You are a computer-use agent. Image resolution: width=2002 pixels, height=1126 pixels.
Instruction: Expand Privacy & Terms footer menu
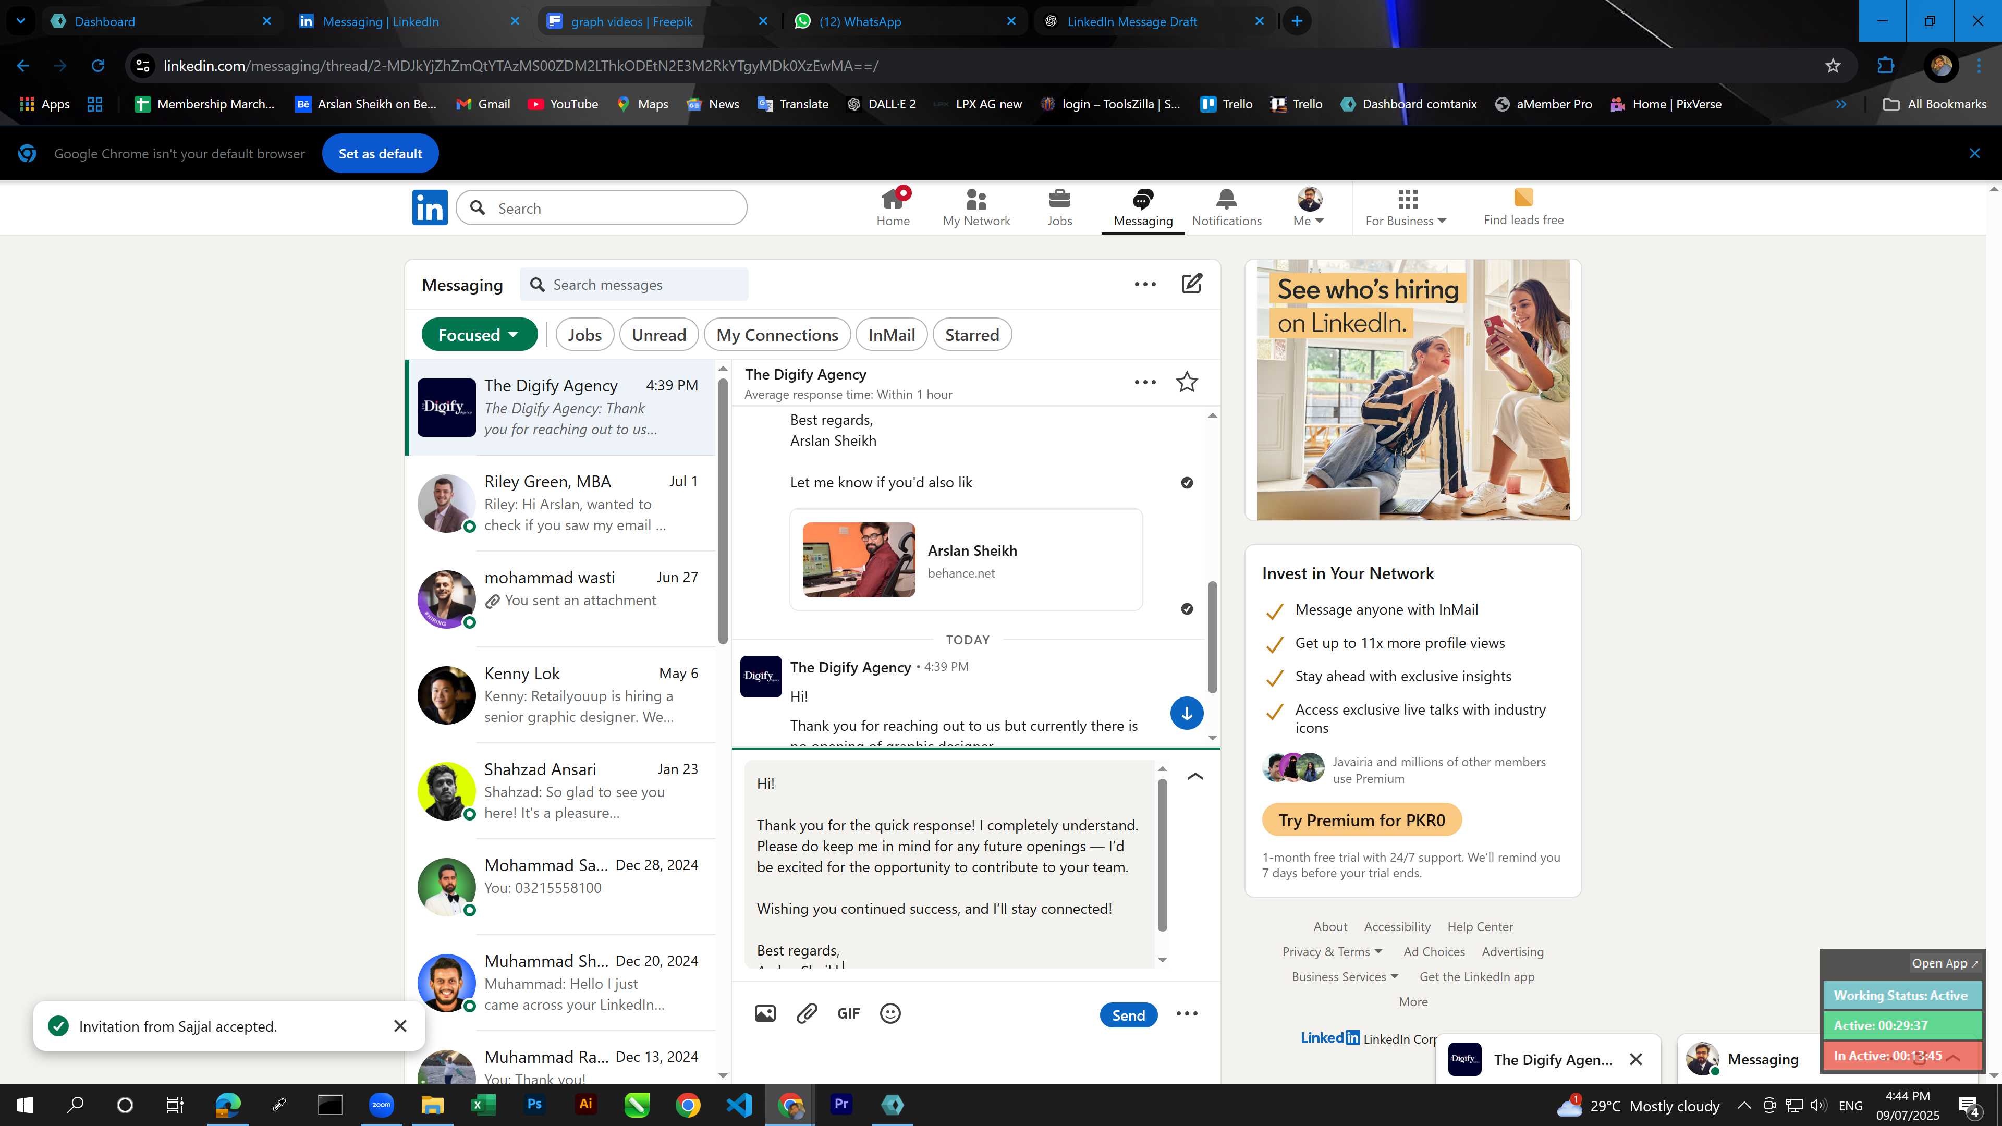click(x=1332, y=952)
